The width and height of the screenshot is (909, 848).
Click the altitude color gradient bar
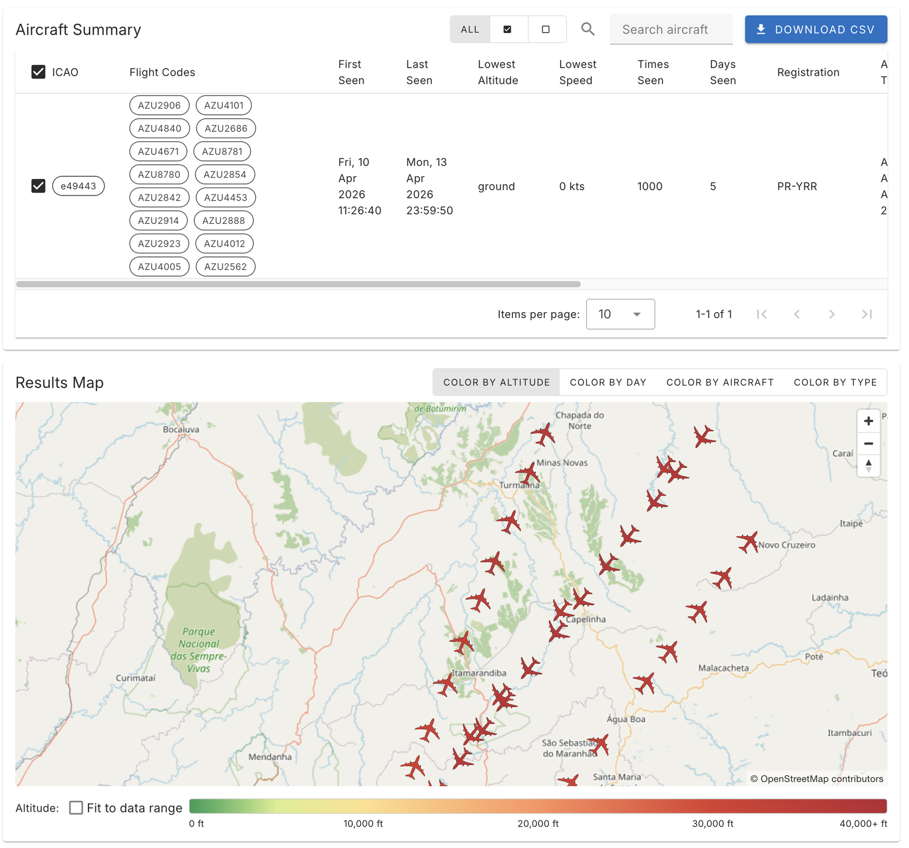[x=537, y=806]
